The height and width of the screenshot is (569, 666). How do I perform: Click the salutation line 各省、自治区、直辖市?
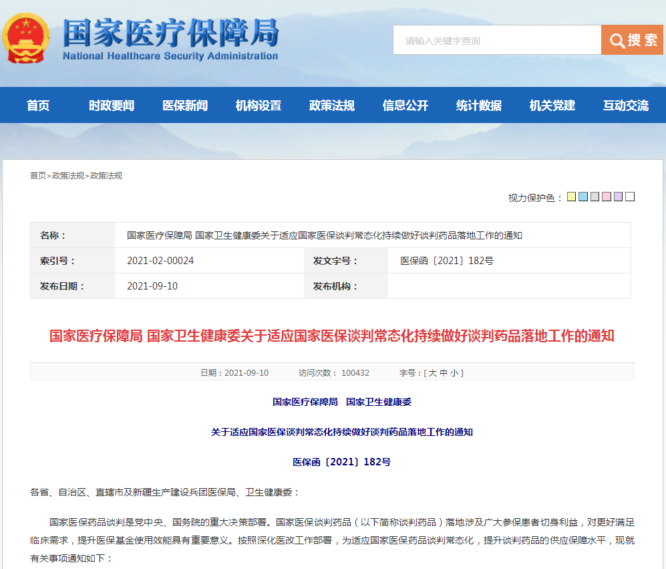point(165,492)
